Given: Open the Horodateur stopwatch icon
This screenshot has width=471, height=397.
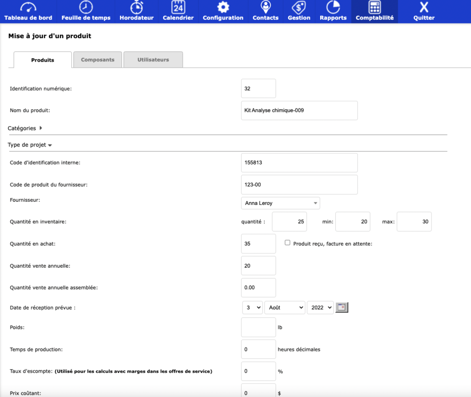Looking at the screenshot, I should [136, 7].
